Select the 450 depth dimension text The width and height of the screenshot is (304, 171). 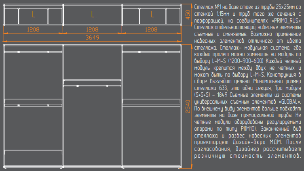[188, 15]
